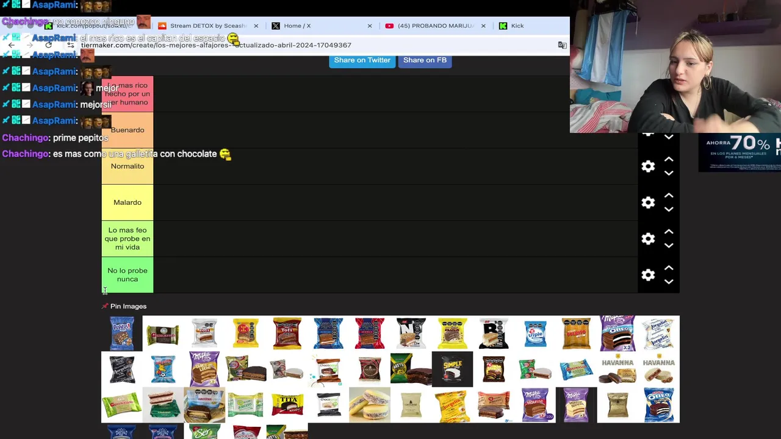Viewport: 781px width, 439px height.
Task: Select the Lo mas feo que probe tier label
Action: pyautogui.click(x=128, y=239)
